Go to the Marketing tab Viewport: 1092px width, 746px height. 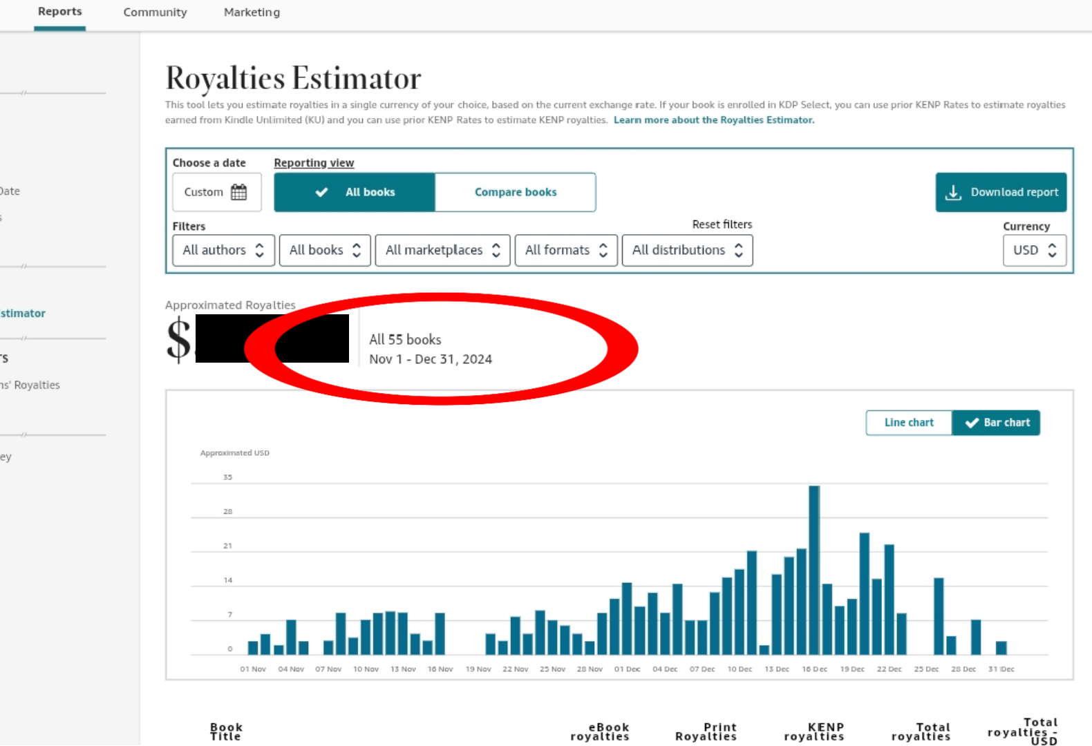tap(252, 12)
